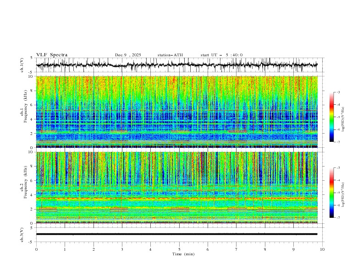This screenshot has width=363, height=280.
Task: Click the ch.1 spectrogram color scale bar
Action: tap(332, 117)
